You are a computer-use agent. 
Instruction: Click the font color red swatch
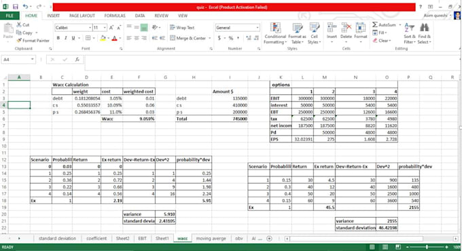click(115, 38)
